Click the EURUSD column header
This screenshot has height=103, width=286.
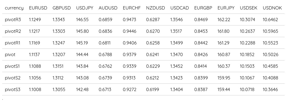[38, 8]
